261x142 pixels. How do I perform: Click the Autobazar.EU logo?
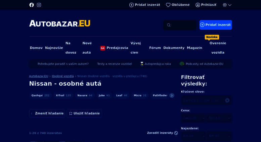(x=60, y=23)
